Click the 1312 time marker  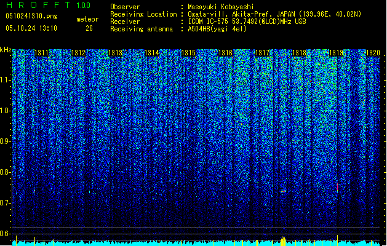point(78,53)
